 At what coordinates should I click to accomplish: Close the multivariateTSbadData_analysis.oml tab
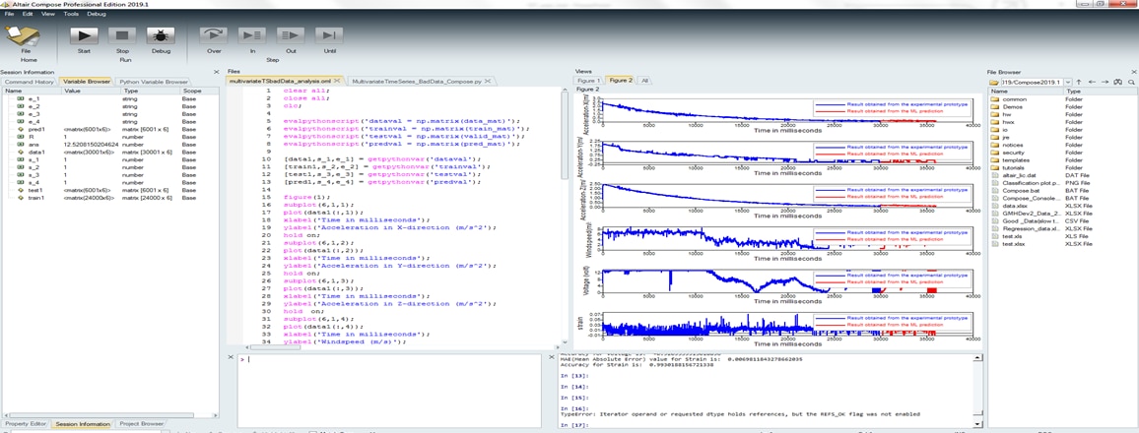coord(337,82)
